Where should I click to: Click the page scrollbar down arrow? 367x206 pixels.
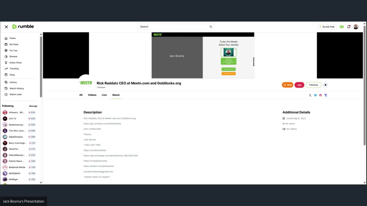pyautogui.click(x=365, y=183)
